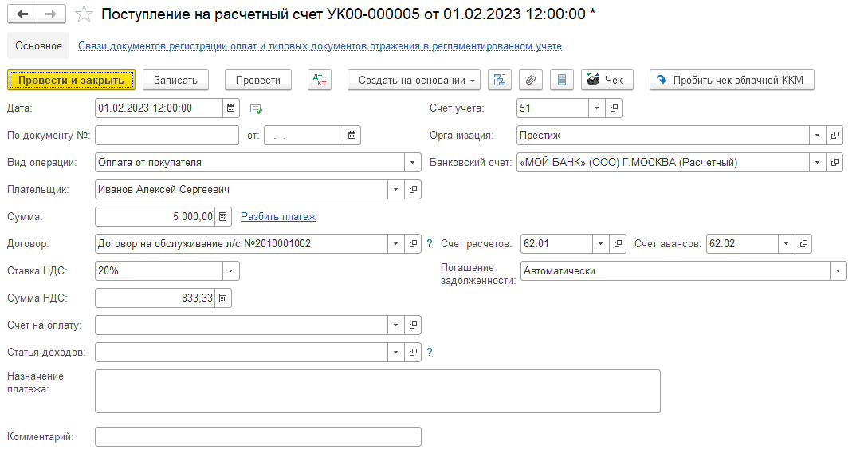The width and height of the screenshot is (868, 469).
Task: Open calendar picker for Дата field
Action: pyautogui.click(x=230, y=108)
